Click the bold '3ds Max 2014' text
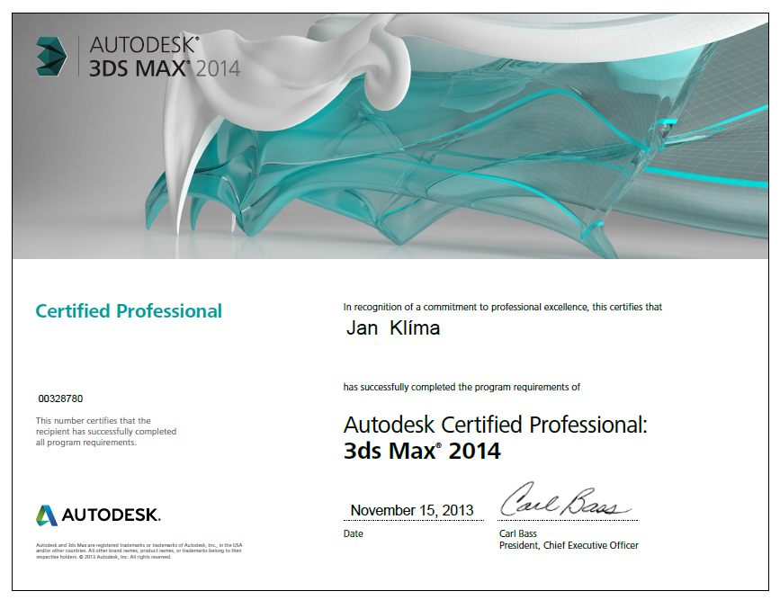 click(x=422, y=451)
